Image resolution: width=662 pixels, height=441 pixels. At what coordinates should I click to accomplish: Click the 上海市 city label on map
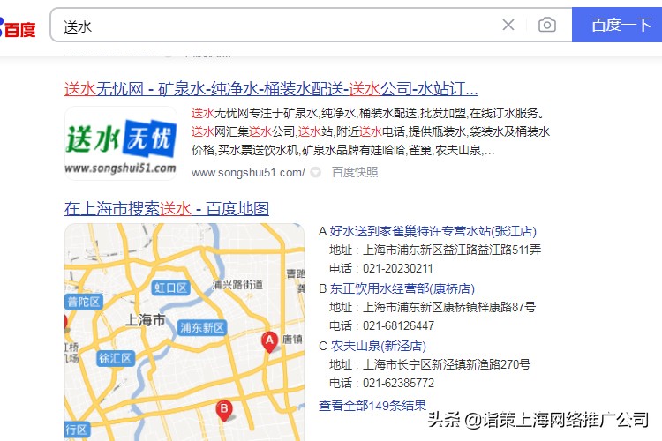[146, 319]
